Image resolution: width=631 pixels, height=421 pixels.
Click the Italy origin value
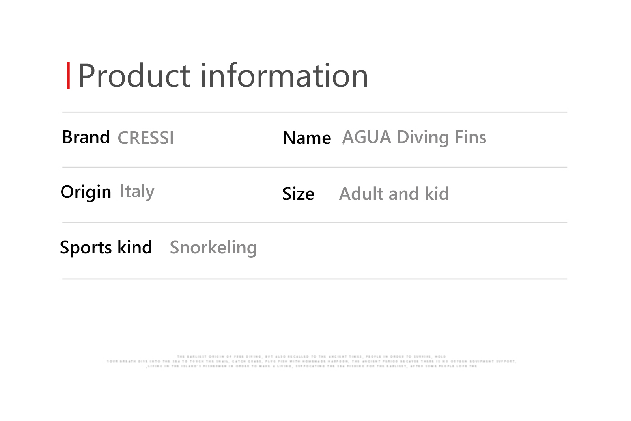(x=137, y=192)
